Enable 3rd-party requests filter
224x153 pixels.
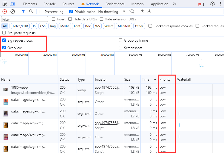(4, 33)
